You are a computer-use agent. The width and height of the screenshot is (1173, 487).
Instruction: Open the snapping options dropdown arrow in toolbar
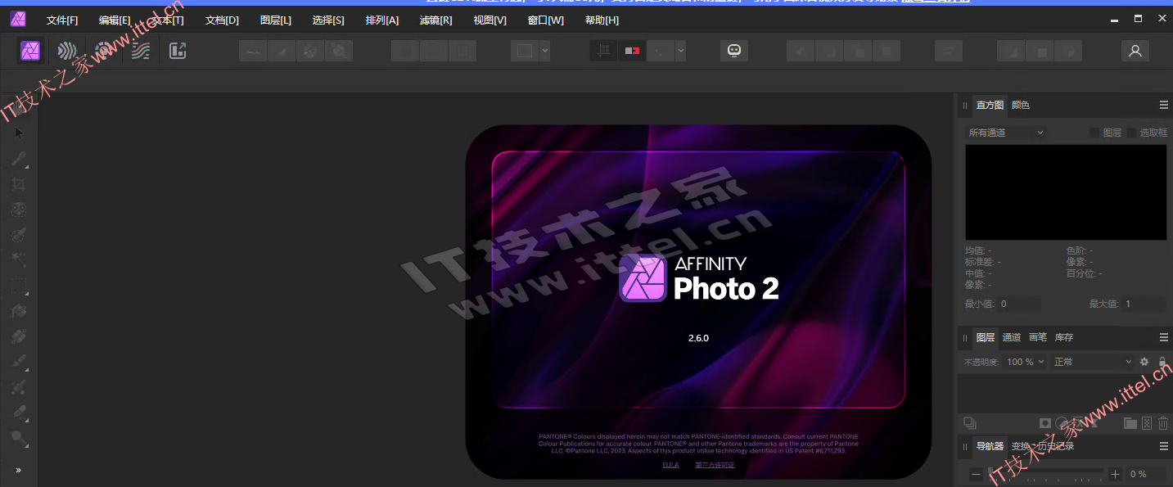click(x=680, y=51)
